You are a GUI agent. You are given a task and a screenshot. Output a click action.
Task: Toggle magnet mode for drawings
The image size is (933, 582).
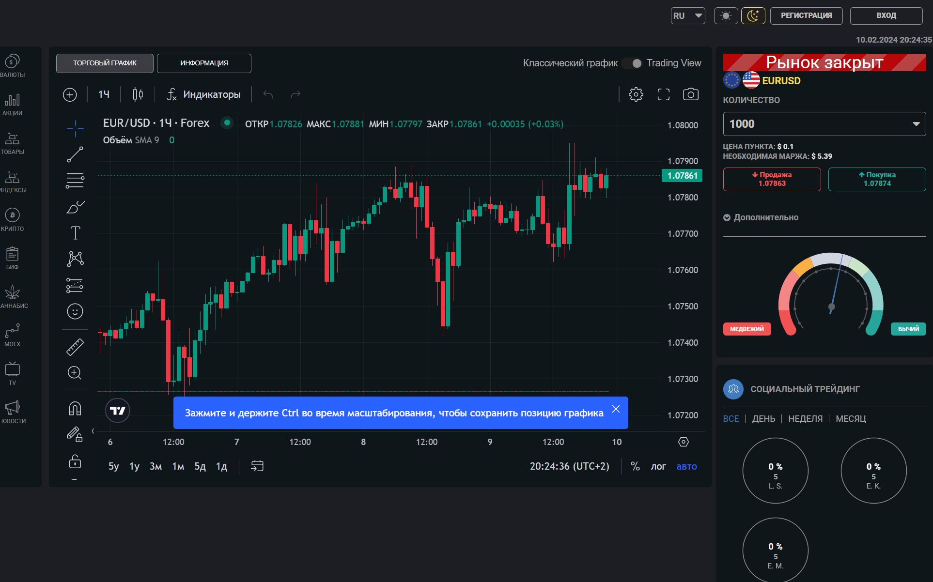point(75,409)
